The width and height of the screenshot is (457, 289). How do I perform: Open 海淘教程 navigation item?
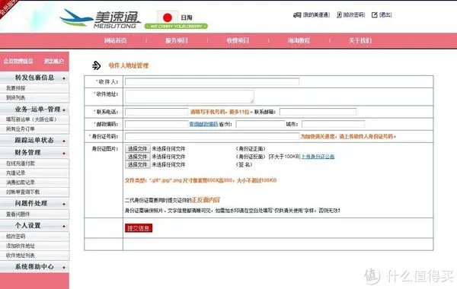pos(299,40)
